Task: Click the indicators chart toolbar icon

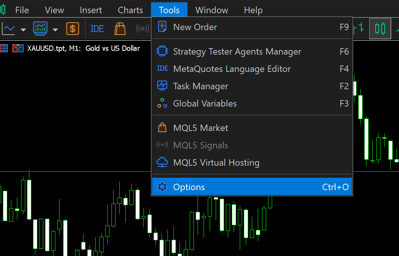Action: click(x=40, y=28)
